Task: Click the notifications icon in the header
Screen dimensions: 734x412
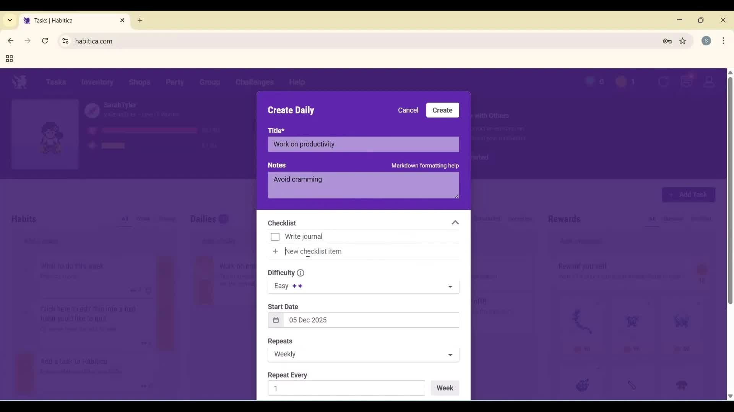Action: pos(687,81)
